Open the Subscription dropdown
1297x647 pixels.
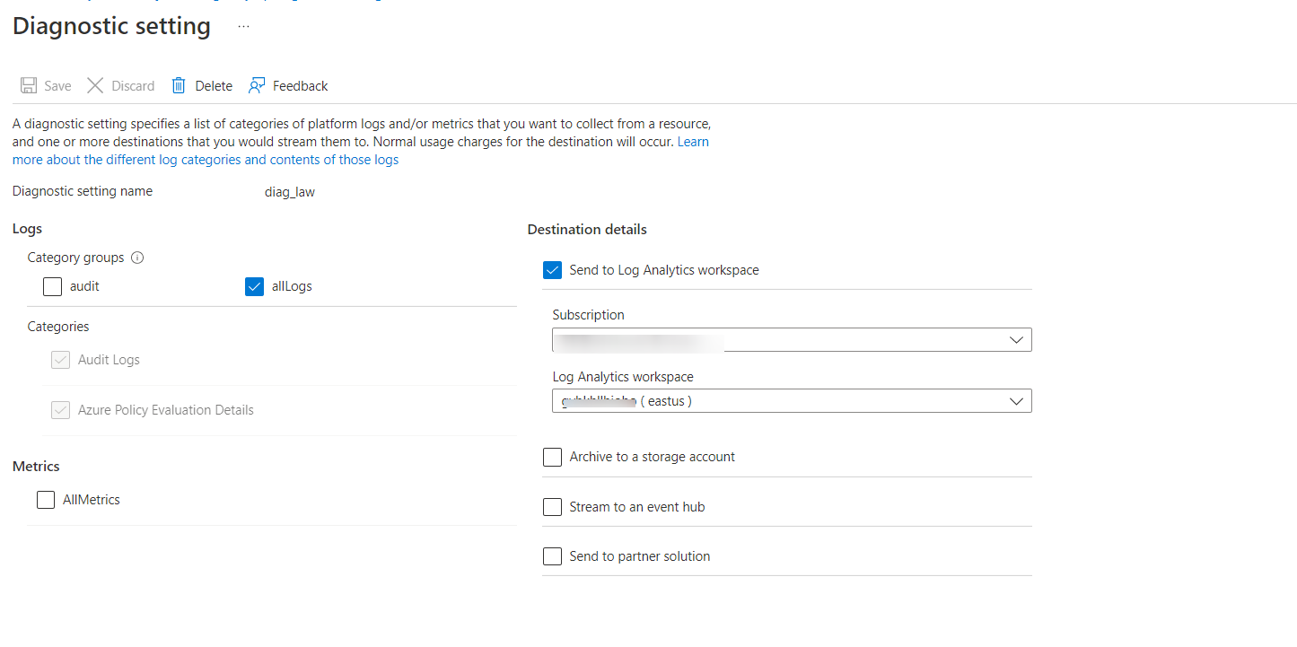[x=790, y=339]
